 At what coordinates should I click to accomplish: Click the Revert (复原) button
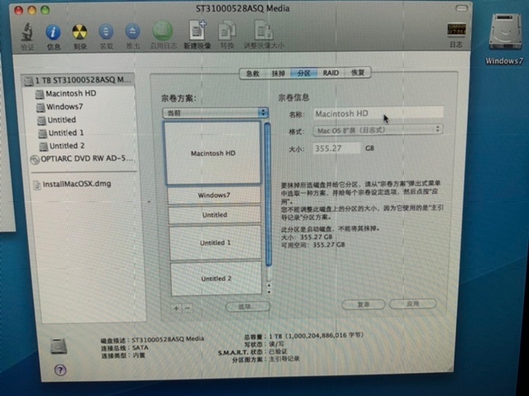coord(364,304)
